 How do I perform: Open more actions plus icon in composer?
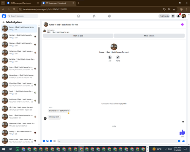44,141
